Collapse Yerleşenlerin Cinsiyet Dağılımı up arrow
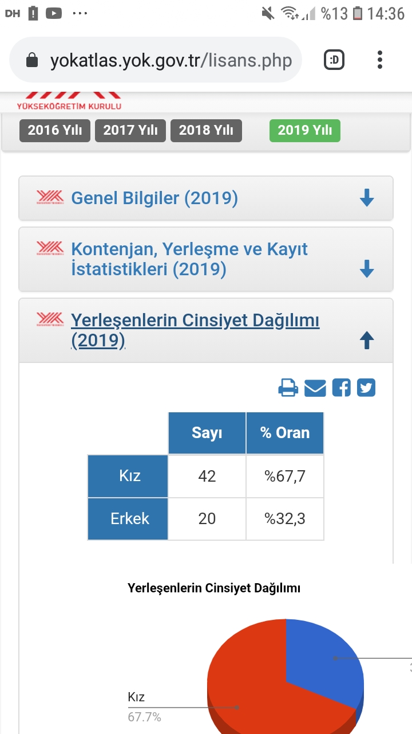 (x=367, y=341)
